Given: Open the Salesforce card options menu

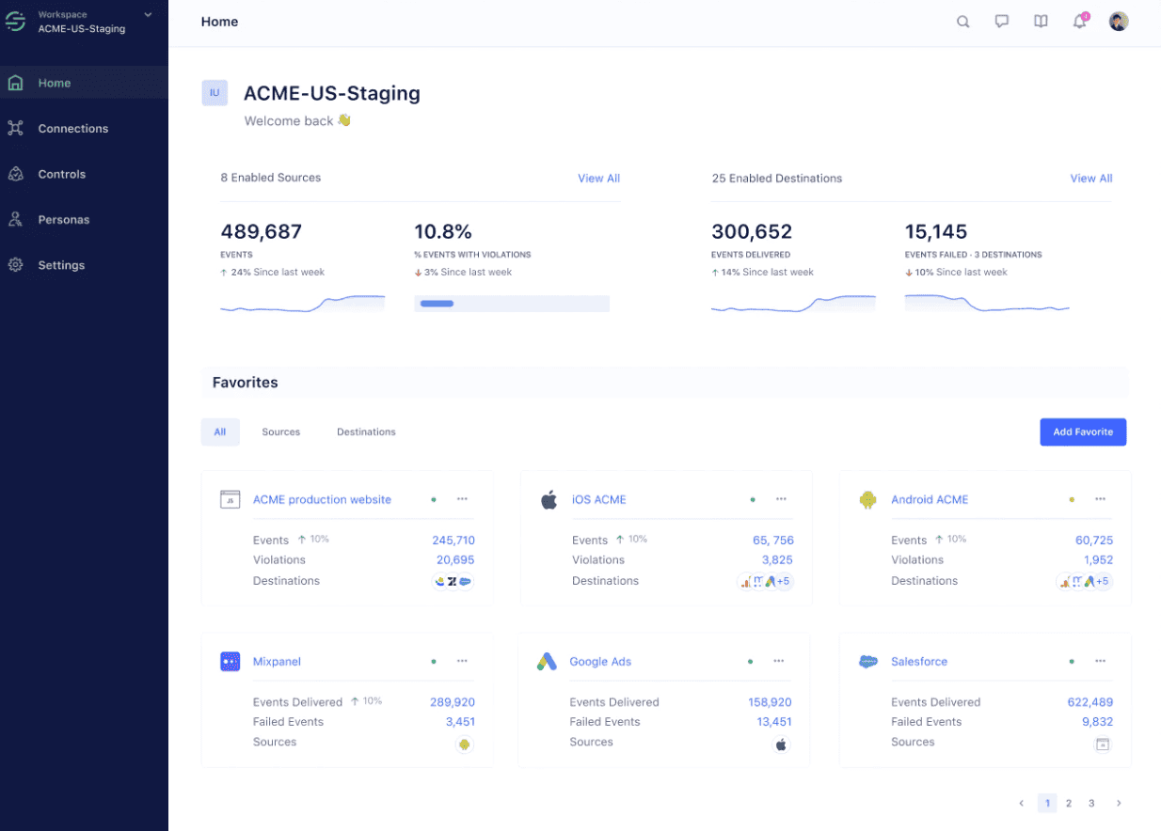Looking at the screenshot, I should pyautogui.click(x=1100, y=661).
